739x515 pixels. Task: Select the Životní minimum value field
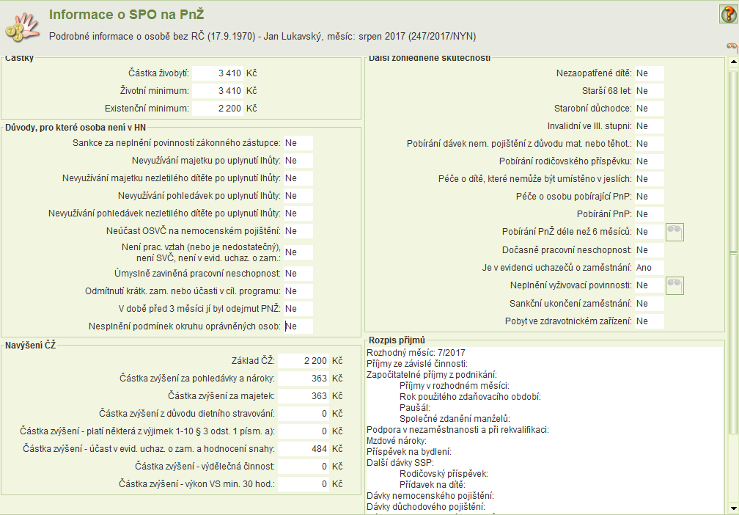[x=218, y=90]
